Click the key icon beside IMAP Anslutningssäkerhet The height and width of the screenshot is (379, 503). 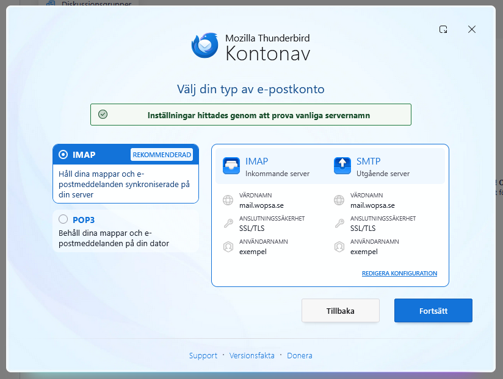[228, 223]
